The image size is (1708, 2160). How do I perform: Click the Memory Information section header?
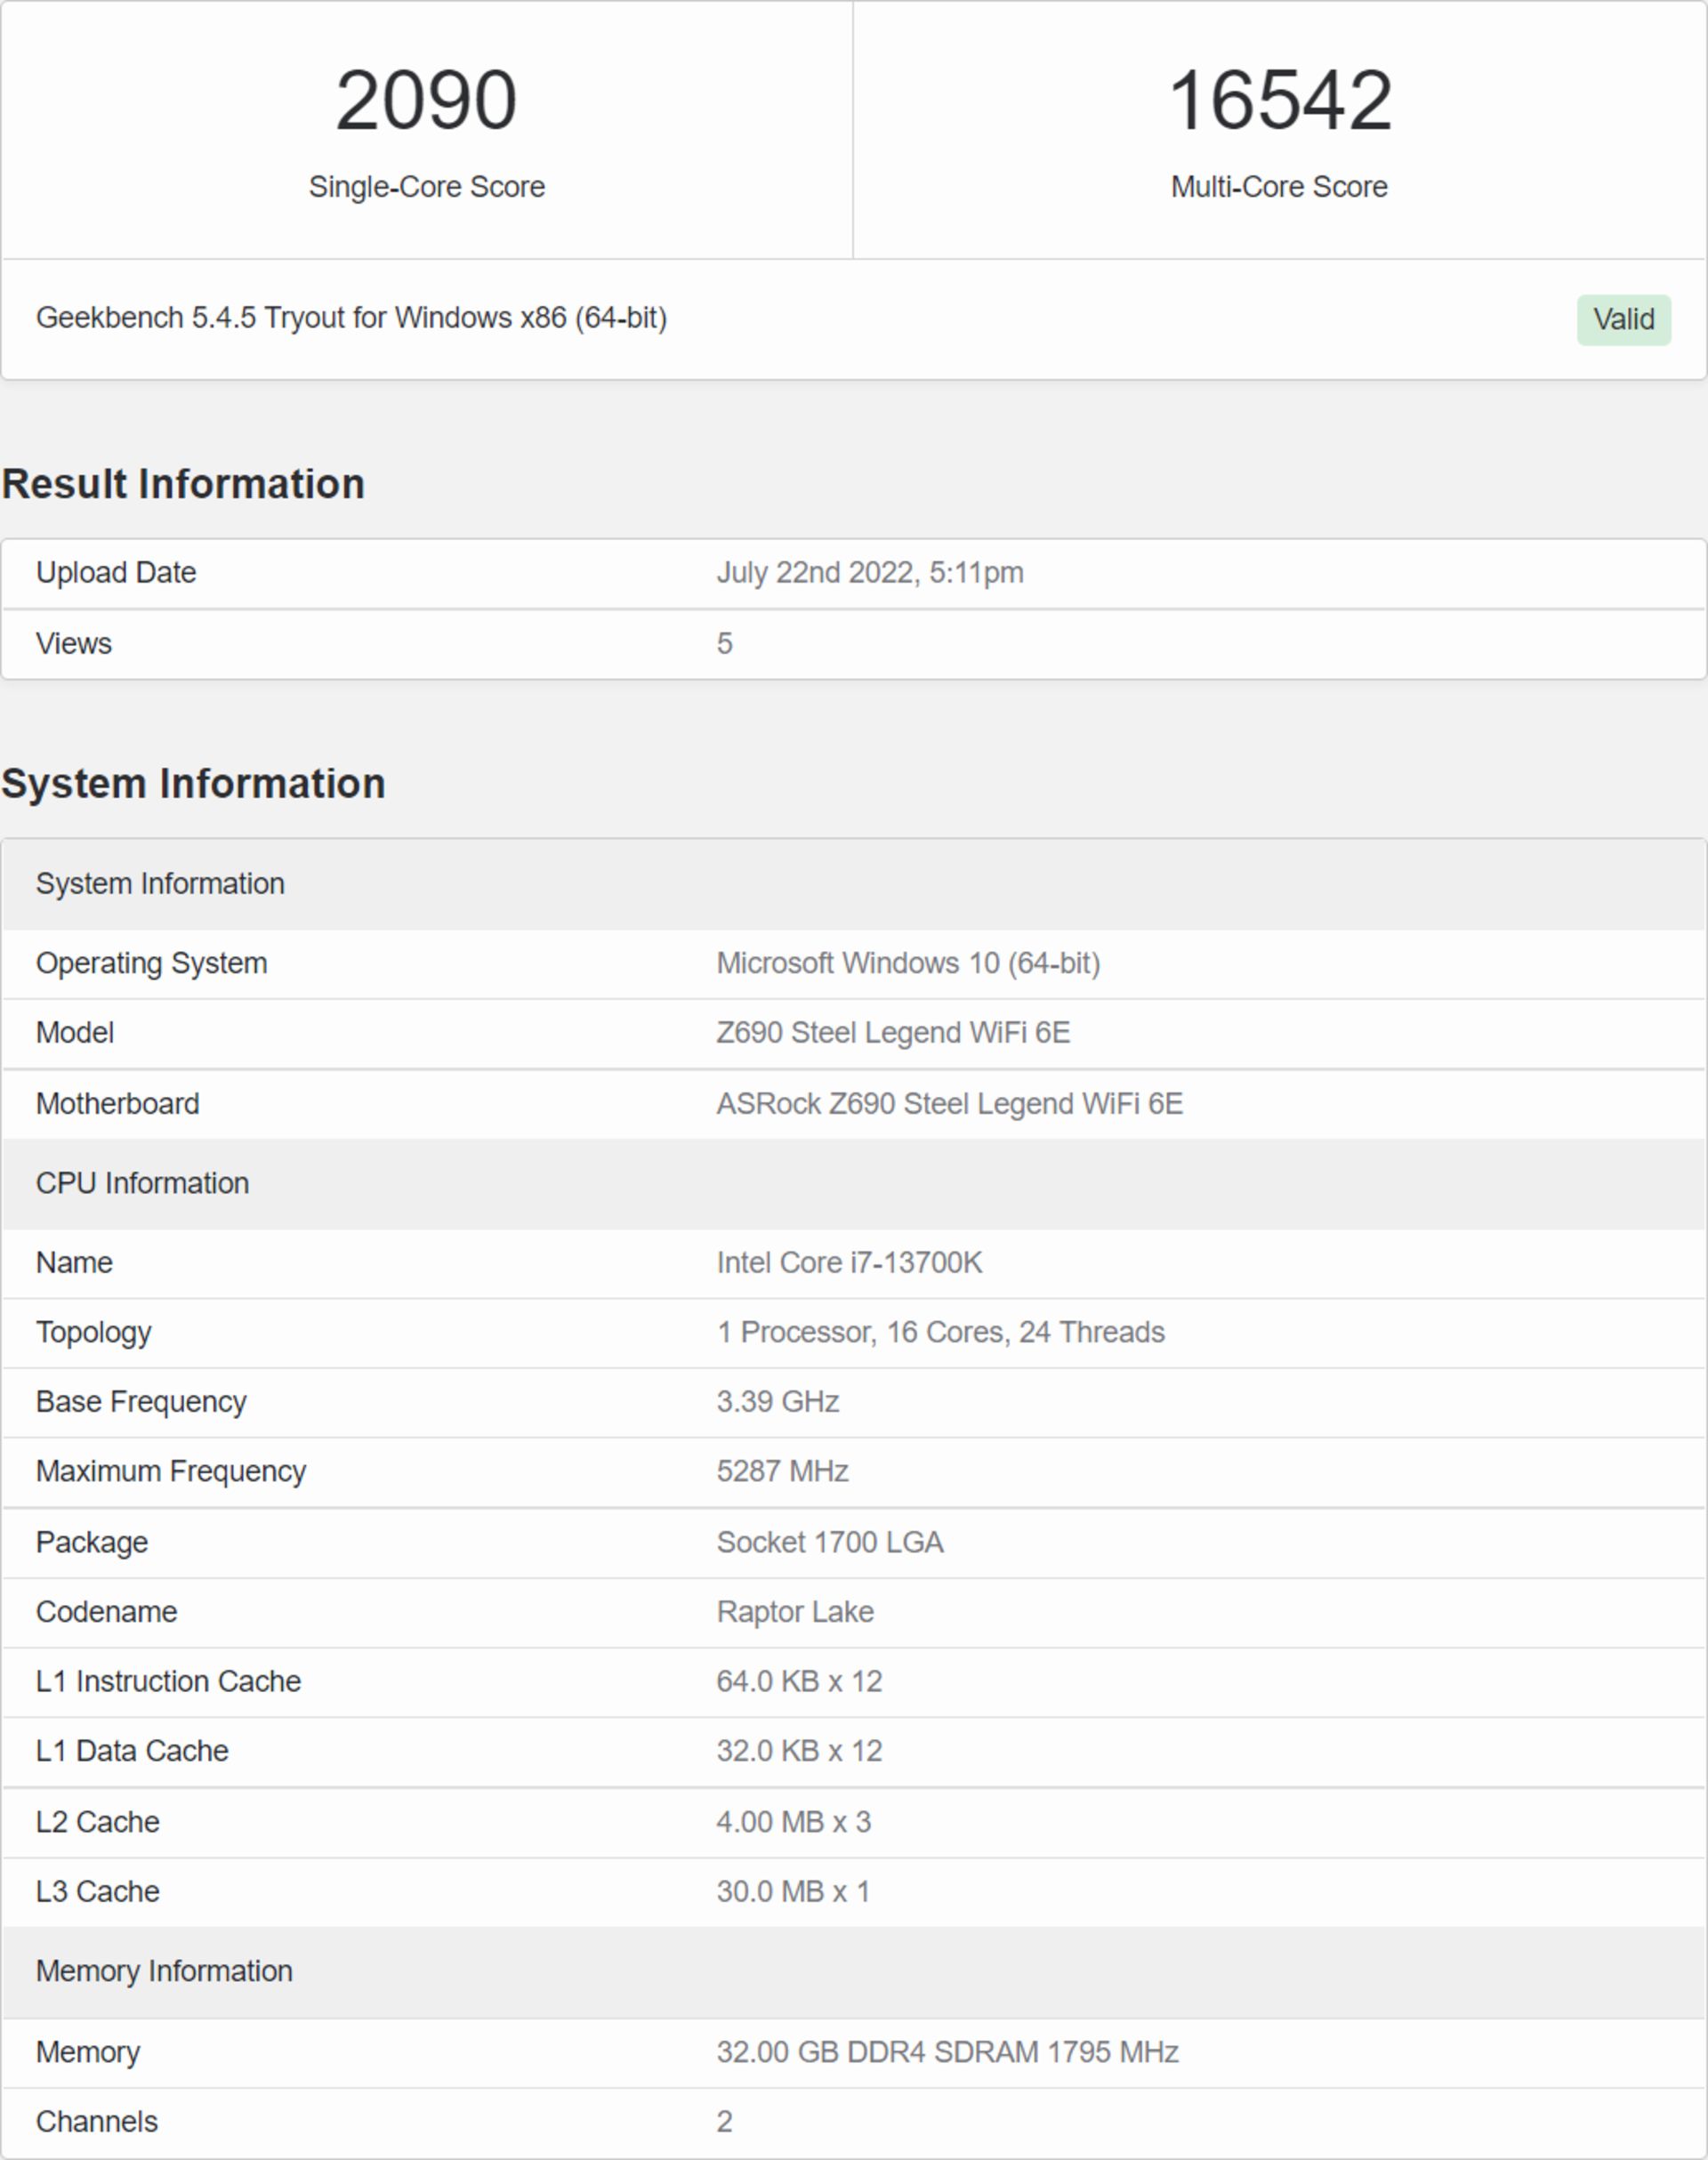click(x=164, y=1971)
